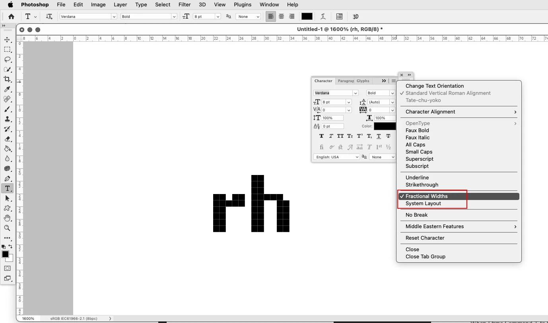Open the Apple menu

click(10, 5)
